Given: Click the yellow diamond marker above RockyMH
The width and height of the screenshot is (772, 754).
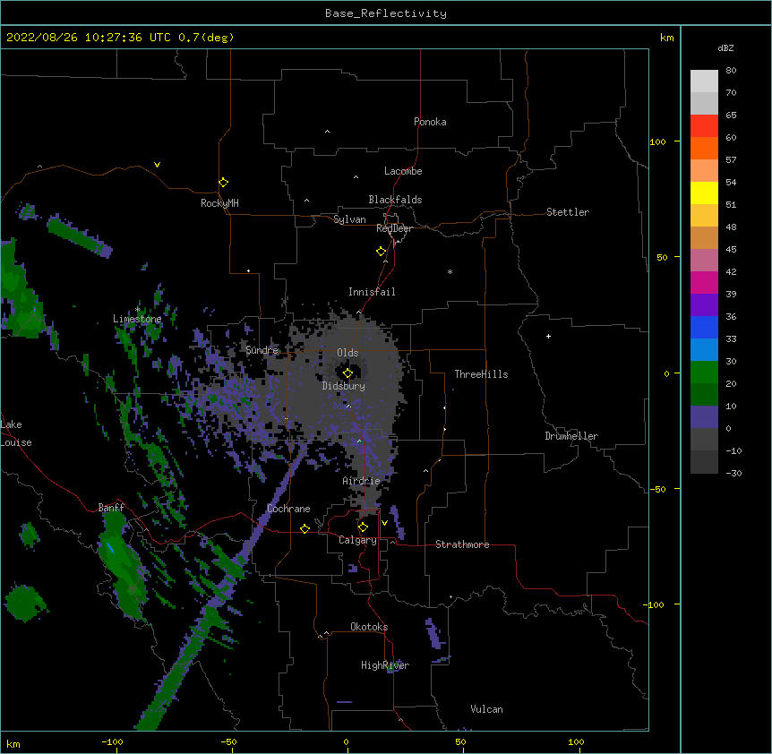Looking at the screenshot, I should pos(223,182).
